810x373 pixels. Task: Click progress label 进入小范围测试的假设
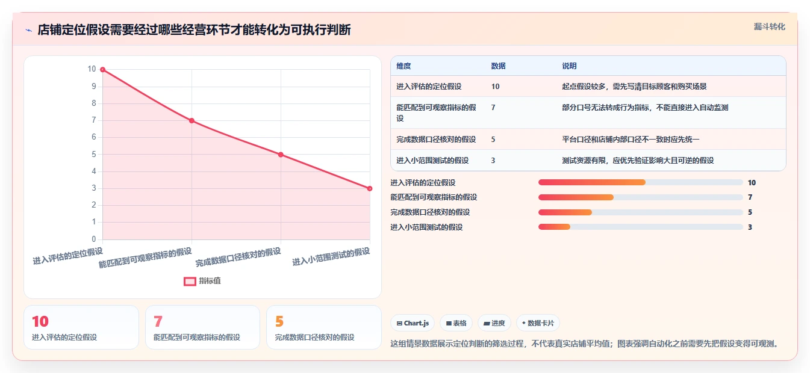click(x=426, y=227)
